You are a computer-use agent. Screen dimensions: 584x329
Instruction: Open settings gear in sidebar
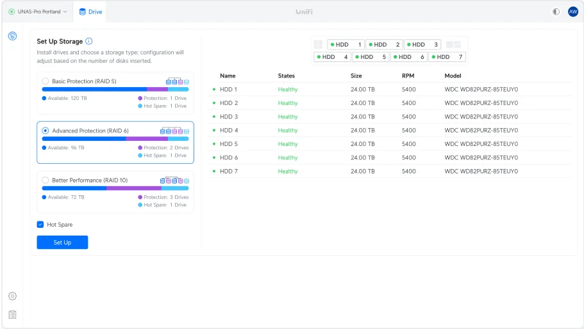point(12,296)
